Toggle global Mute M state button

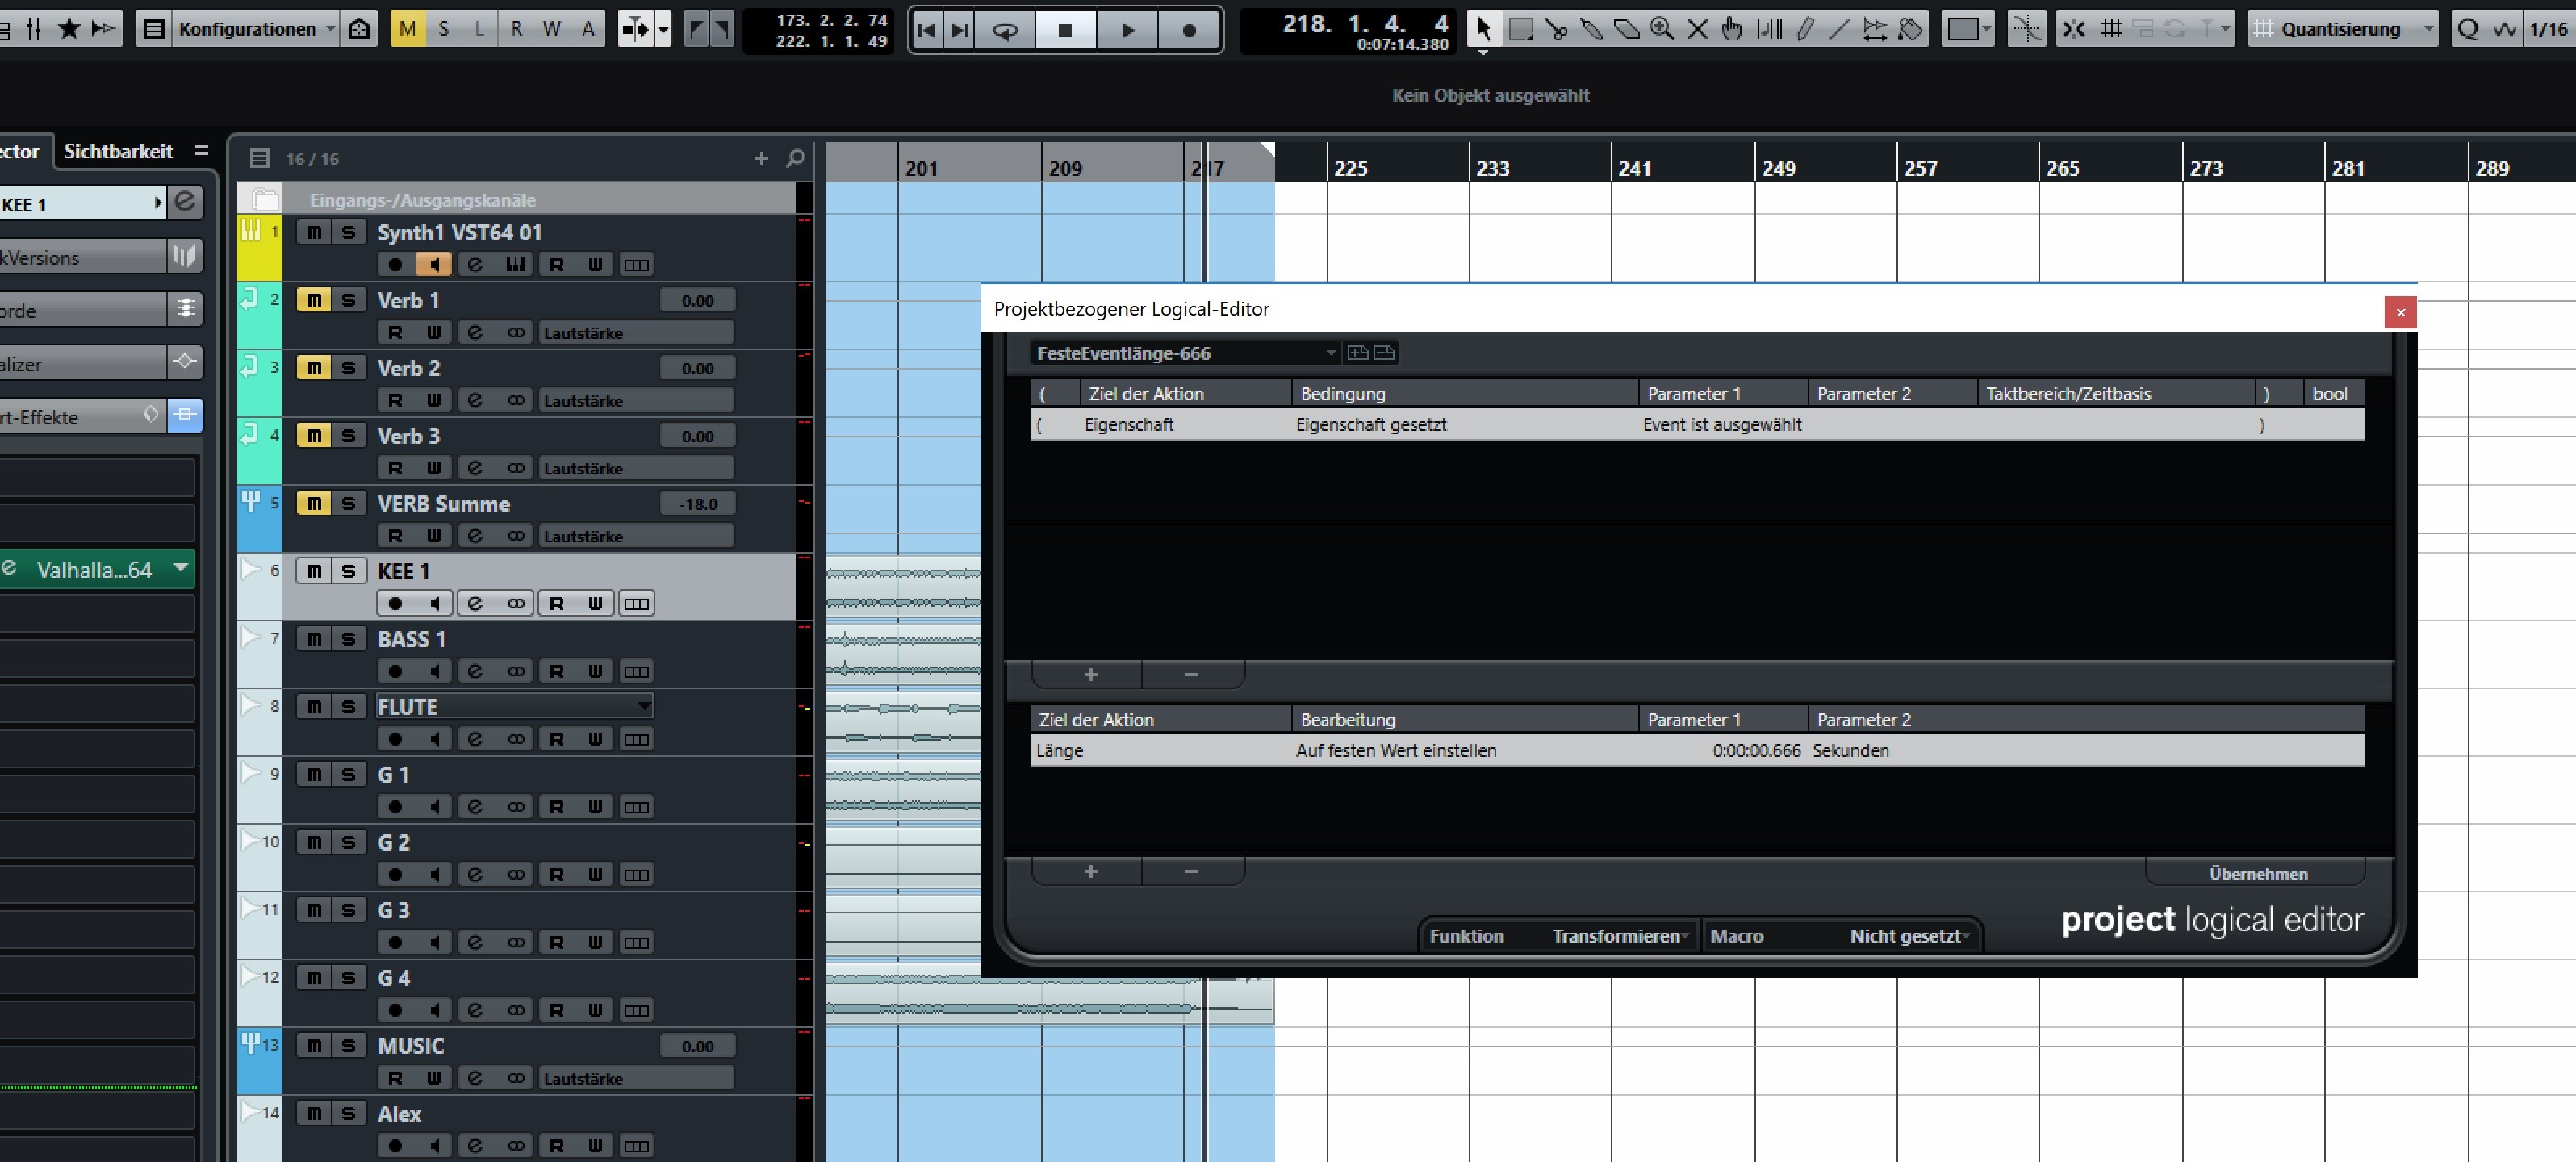pos(407,29)
